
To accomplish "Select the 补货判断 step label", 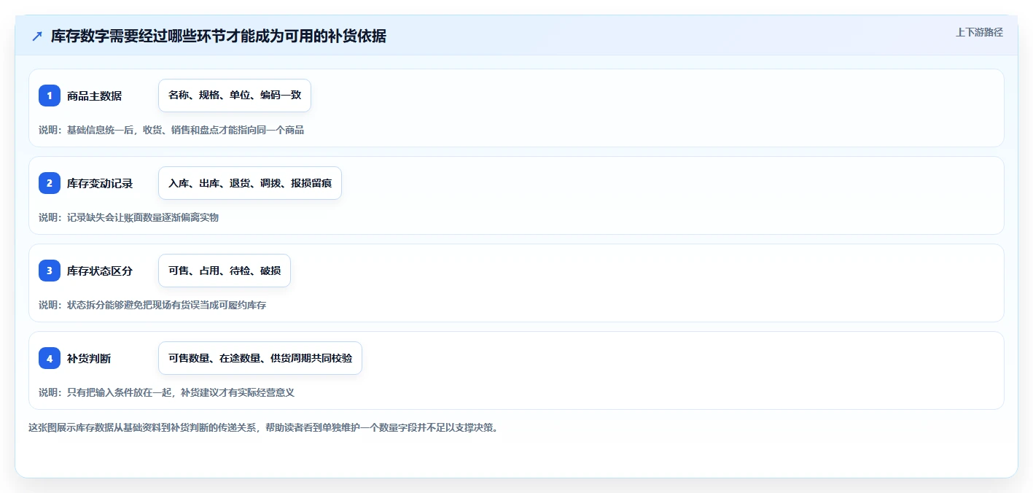I will (x=89, y=358).
